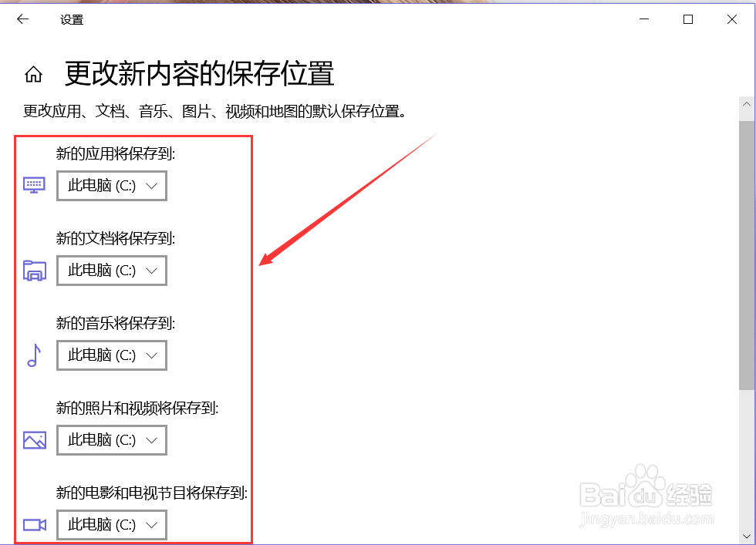Click the picture icon for new photos and videos

[33, 439]
